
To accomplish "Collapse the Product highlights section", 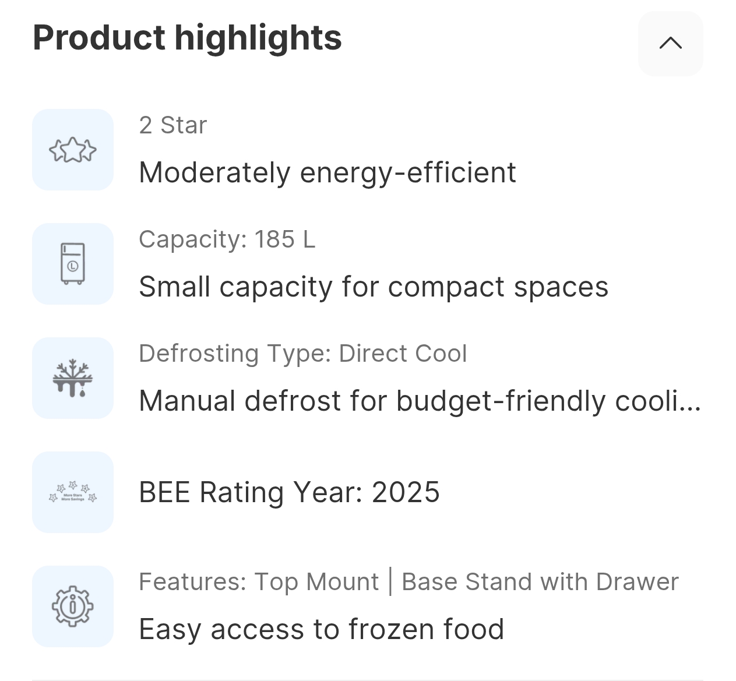I will click(x=670, y=43).
